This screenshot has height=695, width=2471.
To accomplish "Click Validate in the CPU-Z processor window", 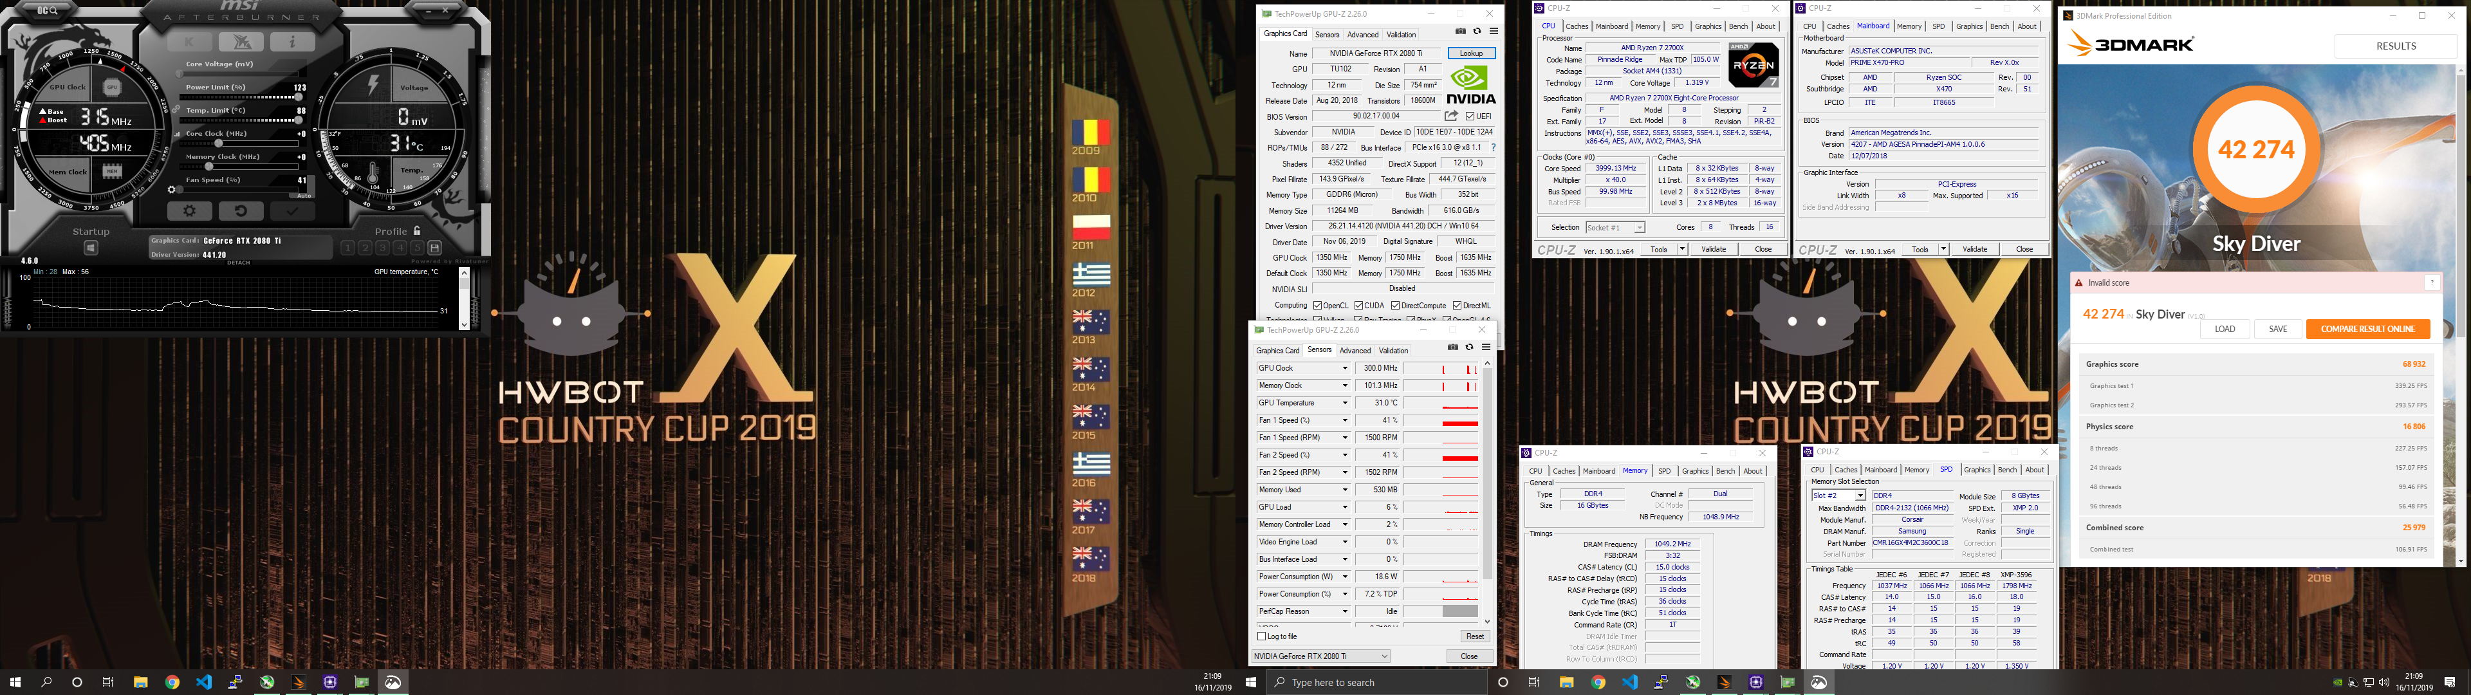I will [1713, 248].
